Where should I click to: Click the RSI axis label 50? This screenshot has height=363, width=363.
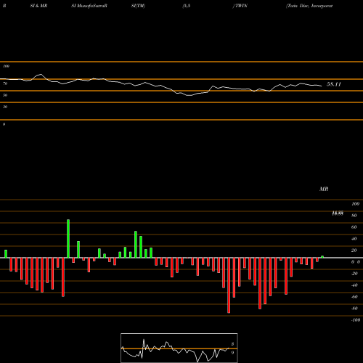(x=5, y=95)
